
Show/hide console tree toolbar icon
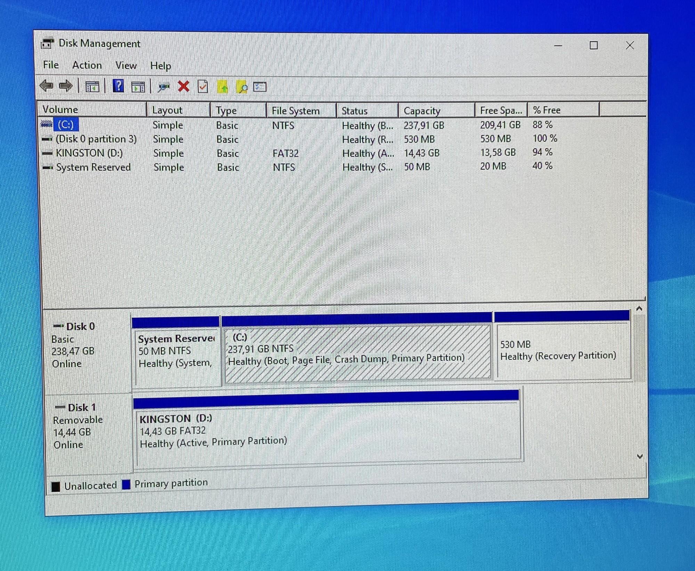tap(92, 86)
